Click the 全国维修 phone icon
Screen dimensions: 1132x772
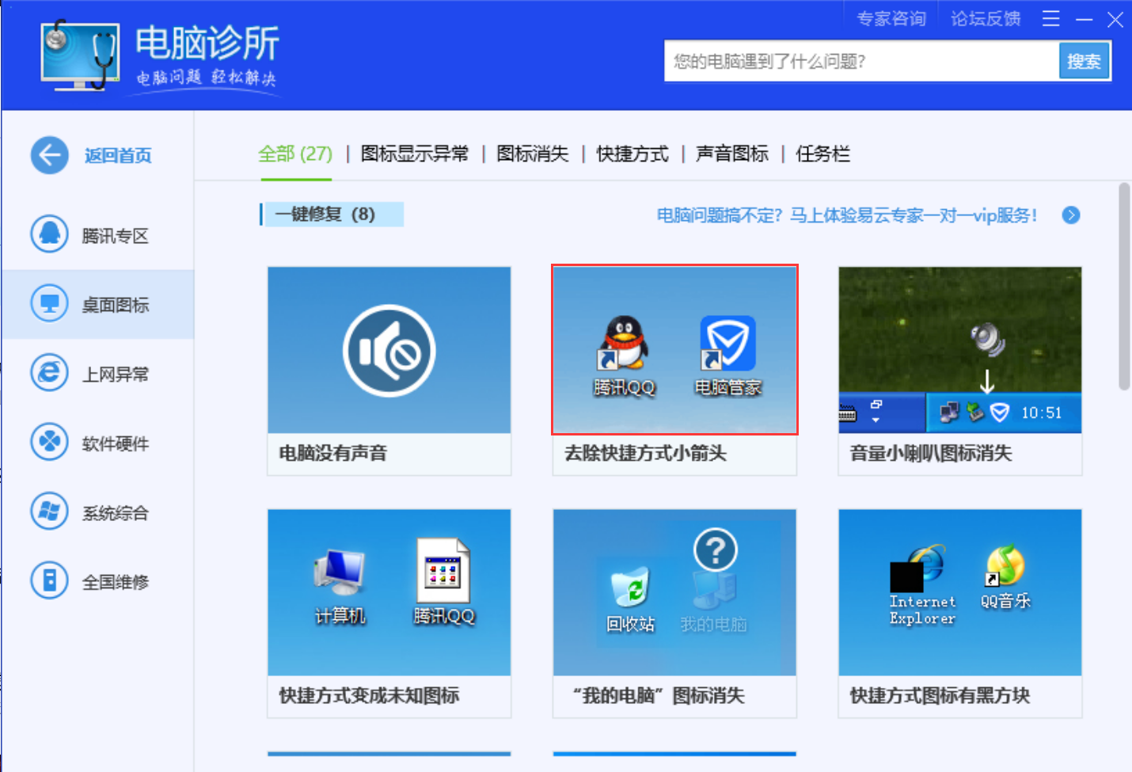(50, 581)
